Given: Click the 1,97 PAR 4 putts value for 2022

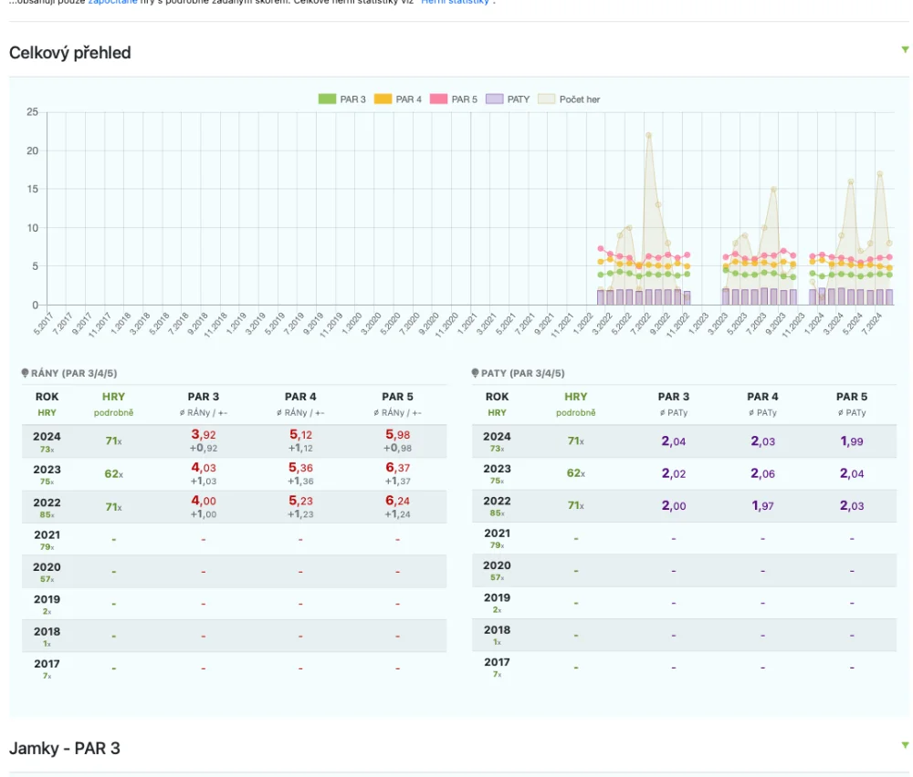Looking at the screenshot, I should tap(762, 506).
